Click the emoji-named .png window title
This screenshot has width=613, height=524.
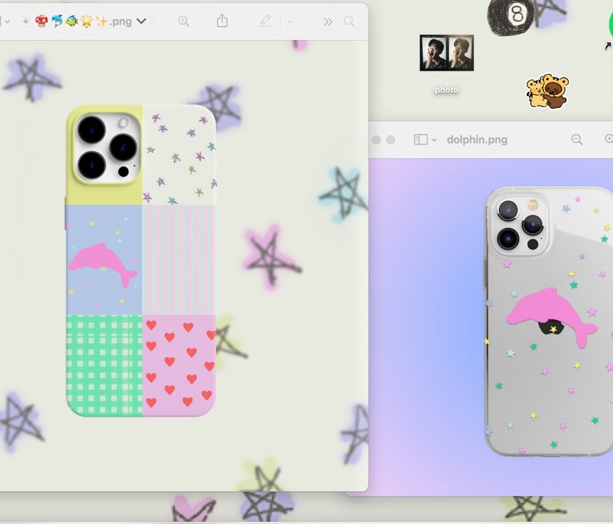point(83,21)
